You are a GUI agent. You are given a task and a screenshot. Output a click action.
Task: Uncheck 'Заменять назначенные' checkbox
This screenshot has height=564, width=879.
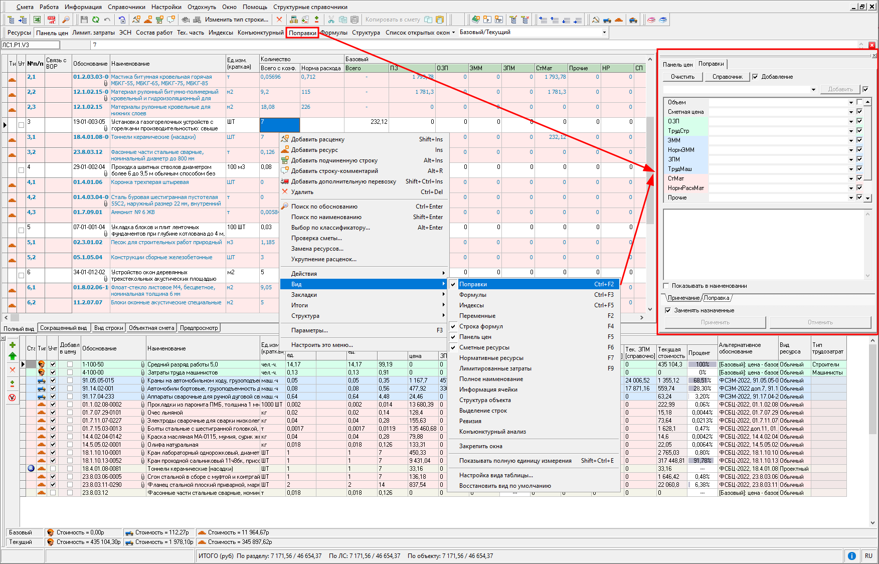pyautogui.click(x=668, y=310)
